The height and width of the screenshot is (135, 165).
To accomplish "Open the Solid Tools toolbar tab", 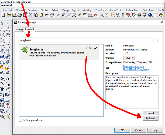I will 149,10.
